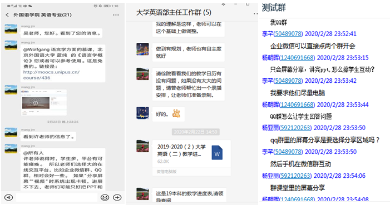Tap the voice input icon by the message box
Image resolution: width=390 pixels, height=205 pixels.
click(9, 197)
